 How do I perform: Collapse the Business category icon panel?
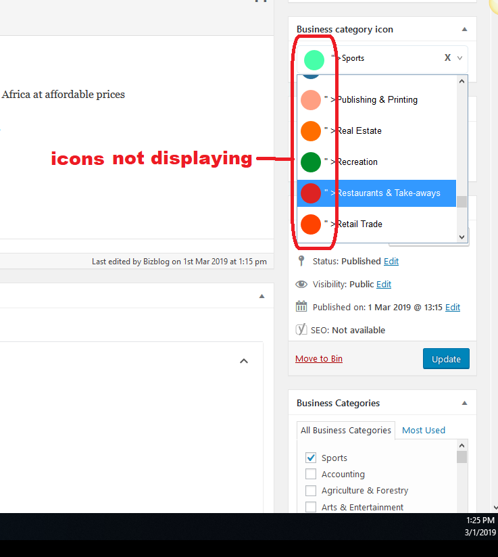pos(464,30)
